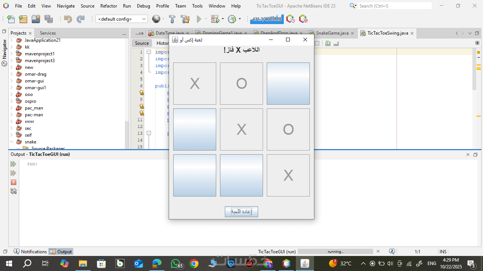Image resolution: width=483 pixels, height=271 pixels.
Task: Expand the mavenproject1 project node
Action: coord(11,54)
